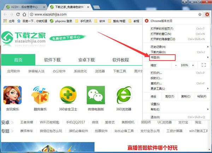
Task: Click the red Chrome update menu icon
Action: (x=207, y=14)
